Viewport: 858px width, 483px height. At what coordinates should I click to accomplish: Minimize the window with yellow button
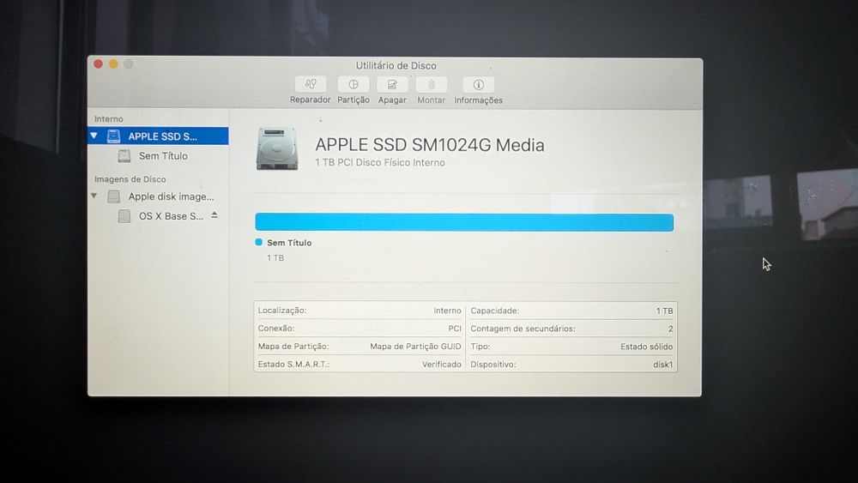(x=113, y=64)
